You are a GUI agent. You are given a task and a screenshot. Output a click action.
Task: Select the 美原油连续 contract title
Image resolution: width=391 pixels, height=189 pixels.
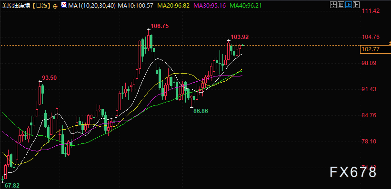pyautogui.click(x=16, y=6)
